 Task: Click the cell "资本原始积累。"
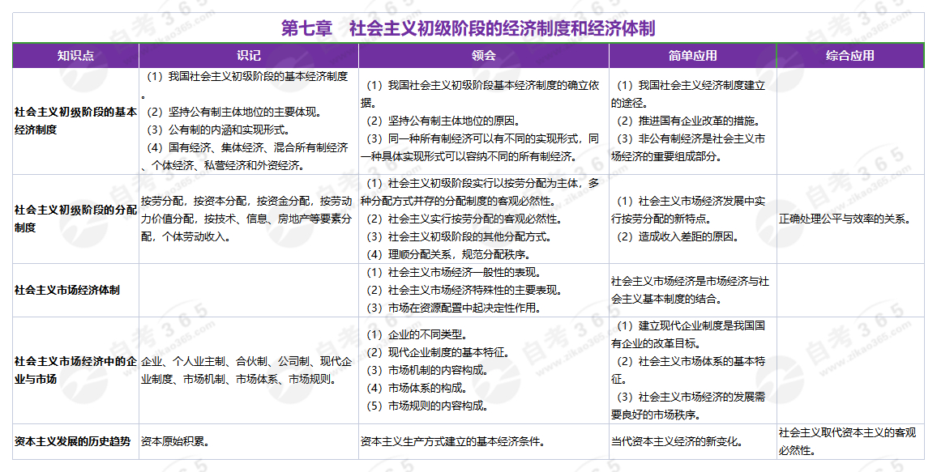click(175, 442)
